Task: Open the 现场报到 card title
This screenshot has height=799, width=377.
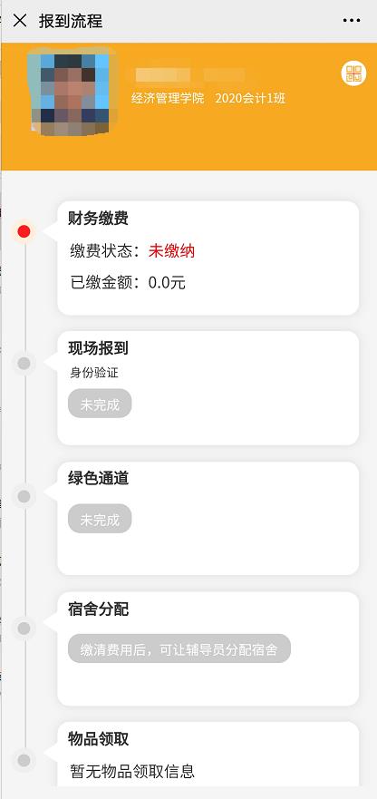Action: (x=98, y=348)
